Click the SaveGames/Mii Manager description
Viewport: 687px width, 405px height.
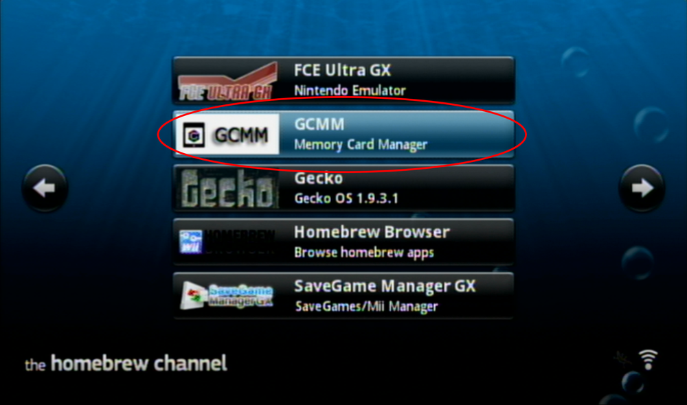[x=366, y=306]
